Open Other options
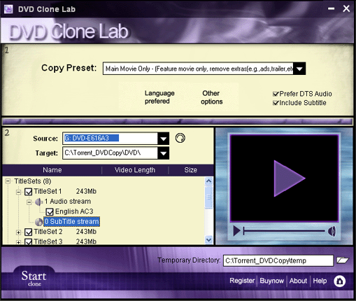Viewport: 356px width, 301px height. (x=211, y=97)
